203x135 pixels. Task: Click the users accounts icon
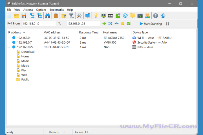147,16
